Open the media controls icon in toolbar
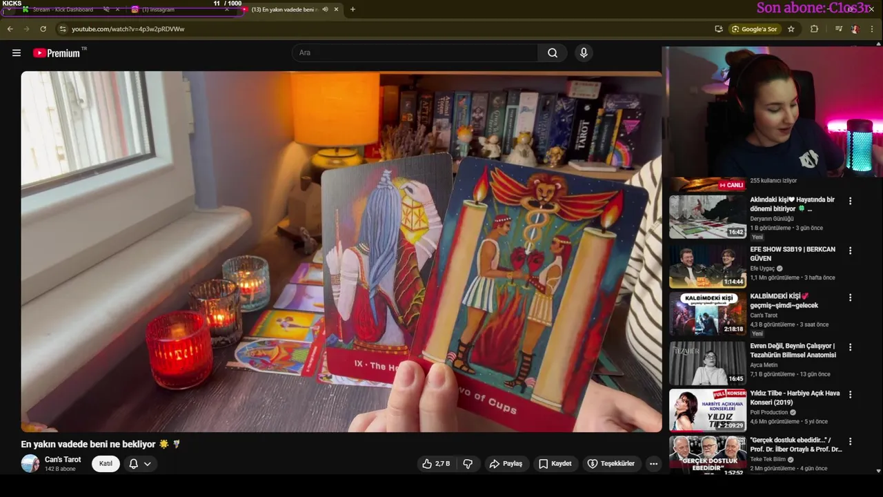 click(839, 29)
